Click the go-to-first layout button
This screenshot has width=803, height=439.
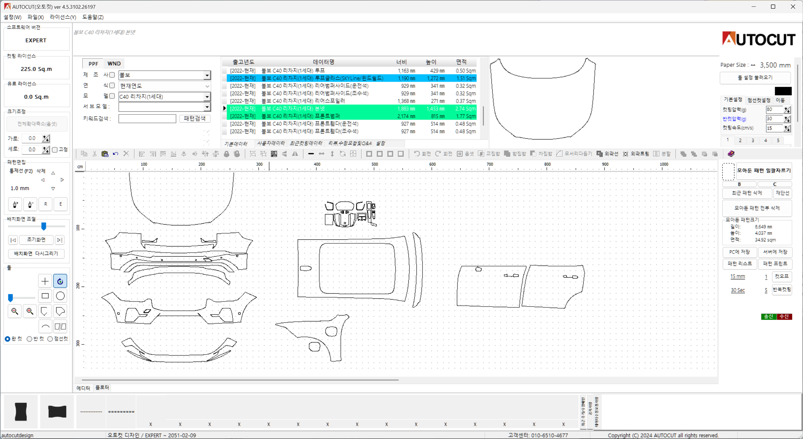pos(13,240)
